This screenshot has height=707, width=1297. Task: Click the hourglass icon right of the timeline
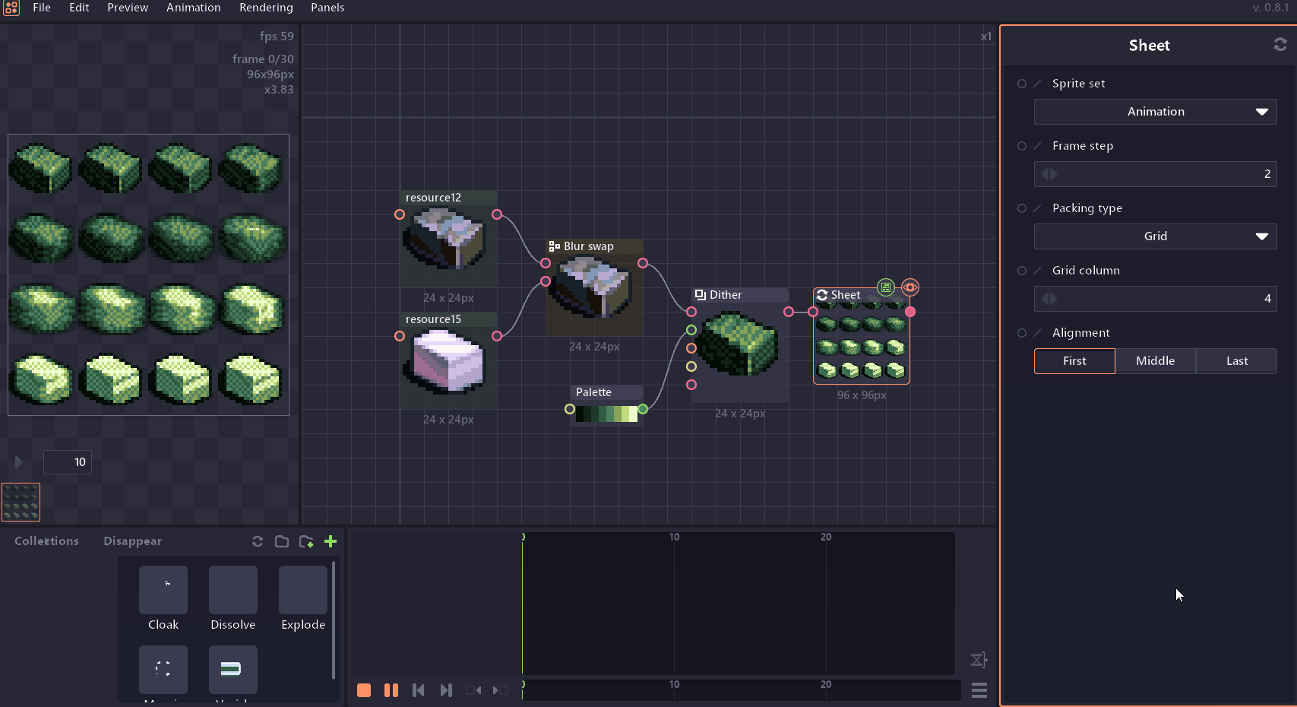pos(979,660)
